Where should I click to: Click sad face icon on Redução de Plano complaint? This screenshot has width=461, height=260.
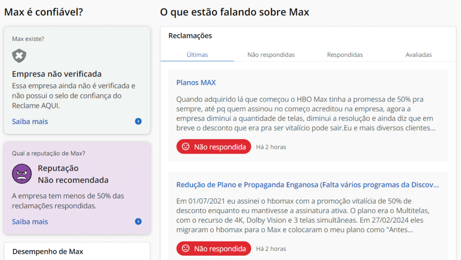tap(185, 248)
